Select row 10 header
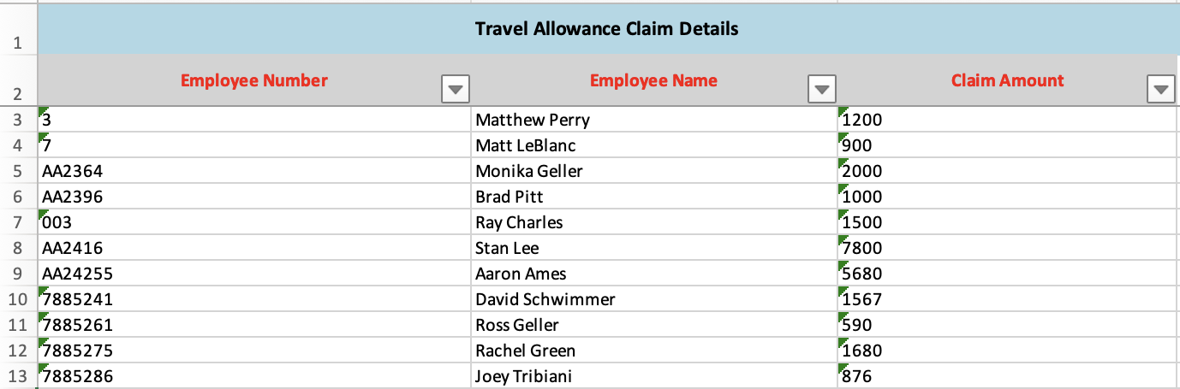The image size is (1180, 389). (18, 299)
